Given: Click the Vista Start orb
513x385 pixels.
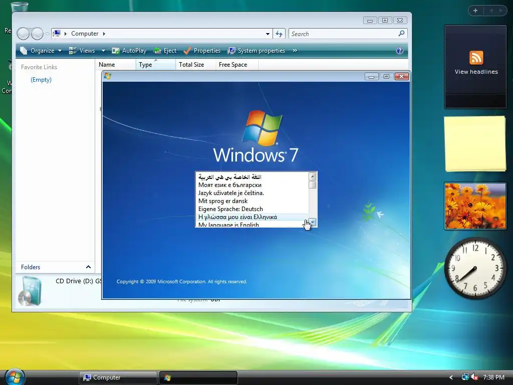Looking at the screenshot, I should (x=15, y=376).
